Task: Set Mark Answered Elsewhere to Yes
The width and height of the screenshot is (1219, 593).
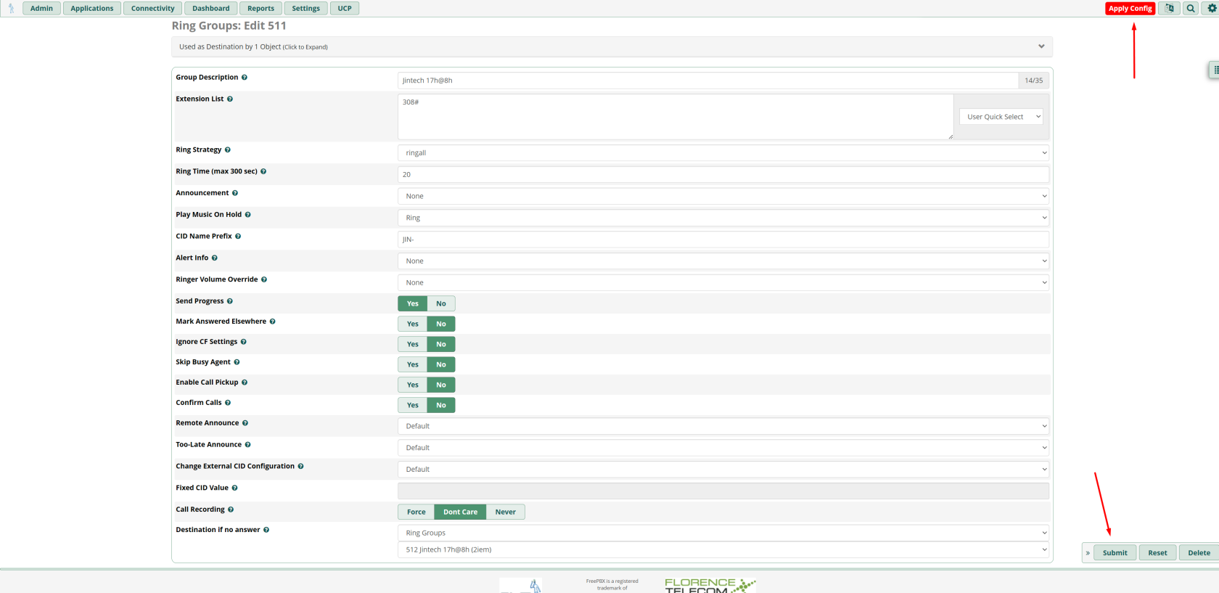Action: click(413, 324)
